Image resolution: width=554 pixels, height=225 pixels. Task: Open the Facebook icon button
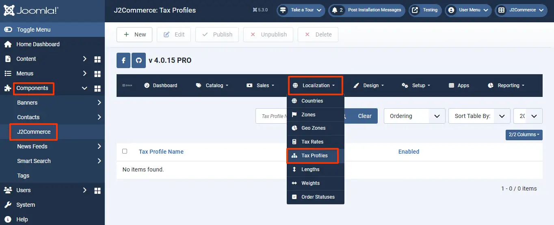coord(123,60)
